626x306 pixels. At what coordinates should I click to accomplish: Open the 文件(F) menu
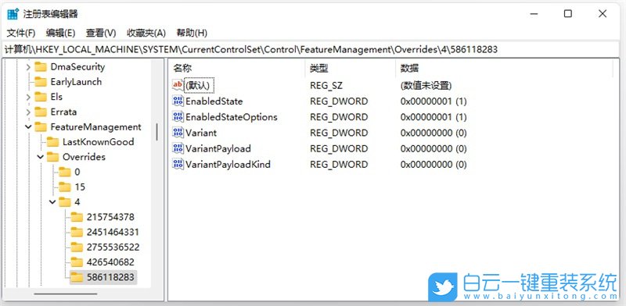click(x=21, y=33)
